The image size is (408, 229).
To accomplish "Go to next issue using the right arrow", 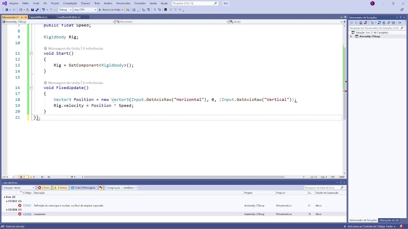I will pos(48,177).
